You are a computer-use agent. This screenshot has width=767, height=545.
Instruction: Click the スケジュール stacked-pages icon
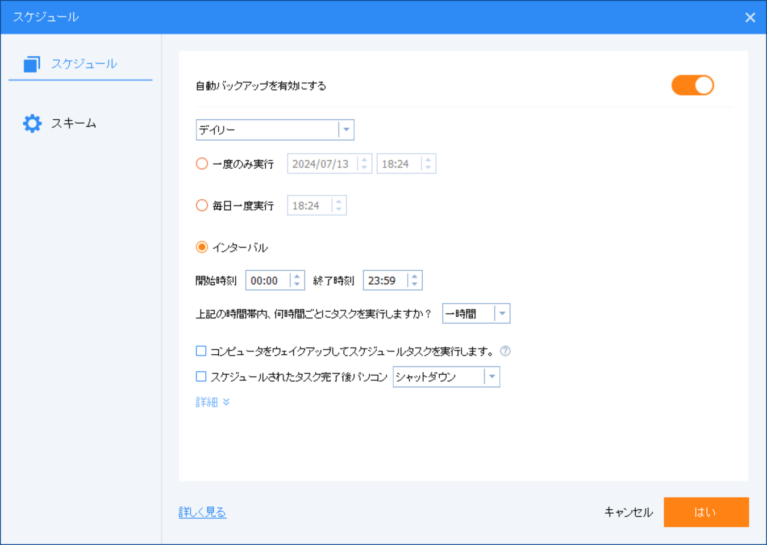click(x=32, y=64)
